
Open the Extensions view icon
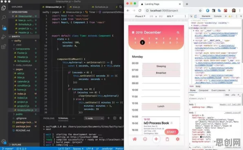pyautogui.click(x=4, y=47)
